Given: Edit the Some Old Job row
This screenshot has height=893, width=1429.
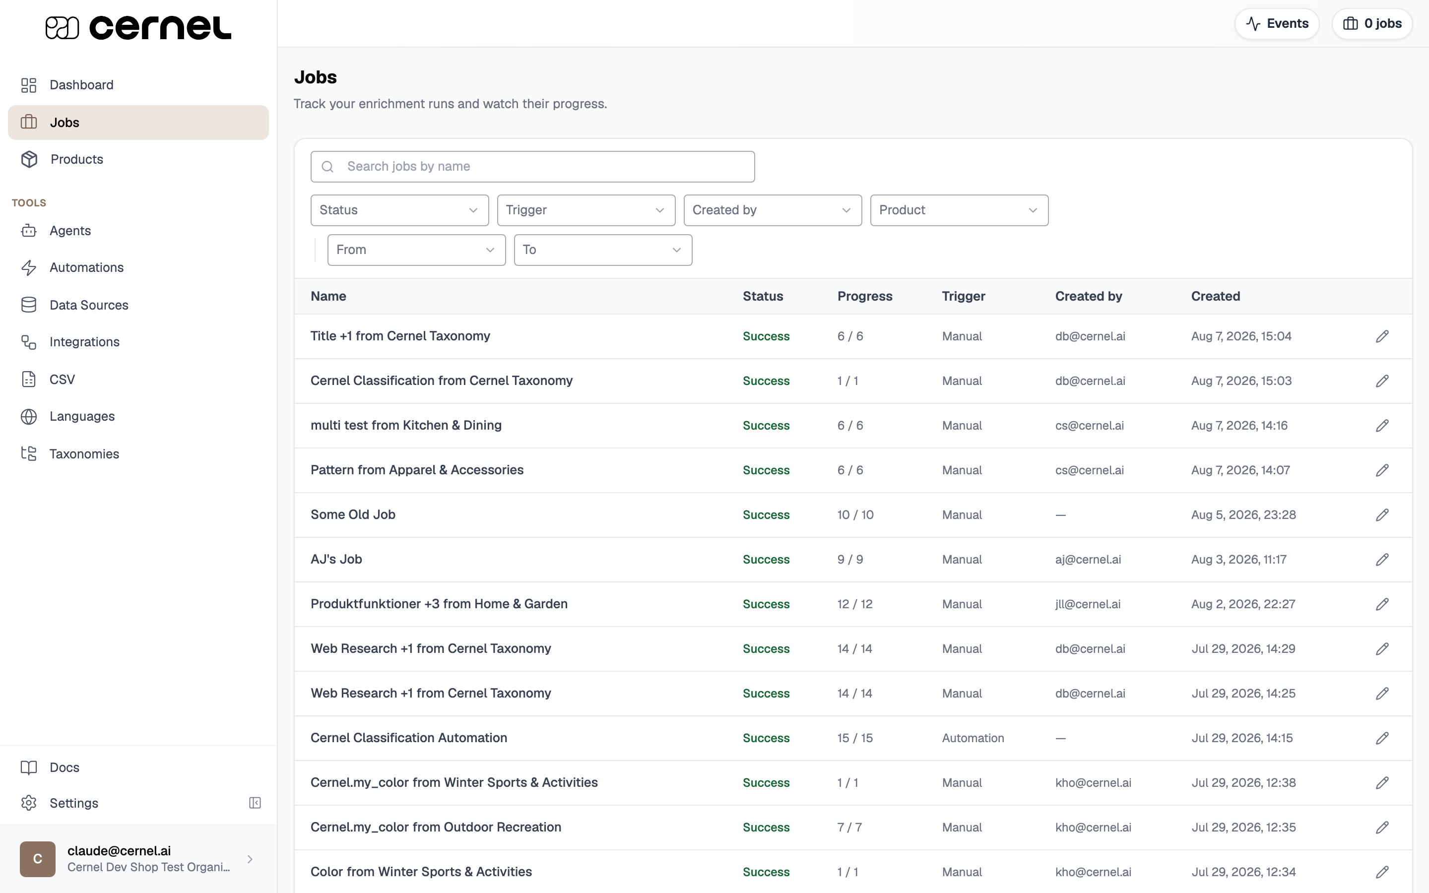Looking at the screenshot, I should click(x=1382, y=515).
